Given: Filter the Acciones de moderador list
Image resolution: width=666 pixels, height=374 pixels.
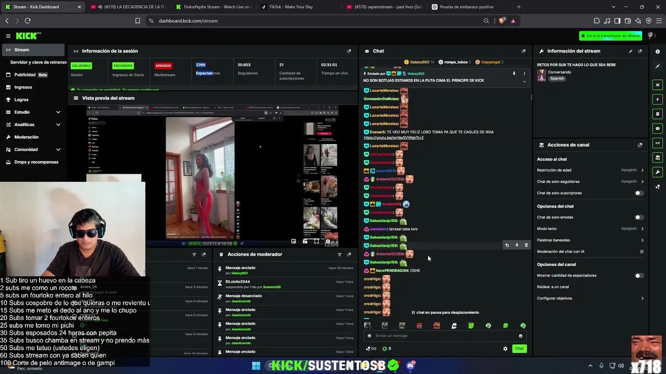Looking at the screenshot, I should pos(339,255).
